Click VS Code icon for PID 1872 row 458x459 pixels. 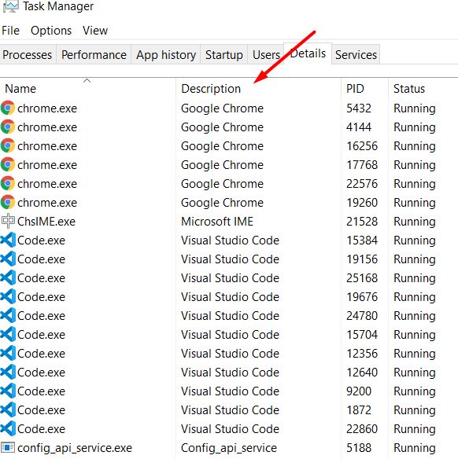point(8,409)
